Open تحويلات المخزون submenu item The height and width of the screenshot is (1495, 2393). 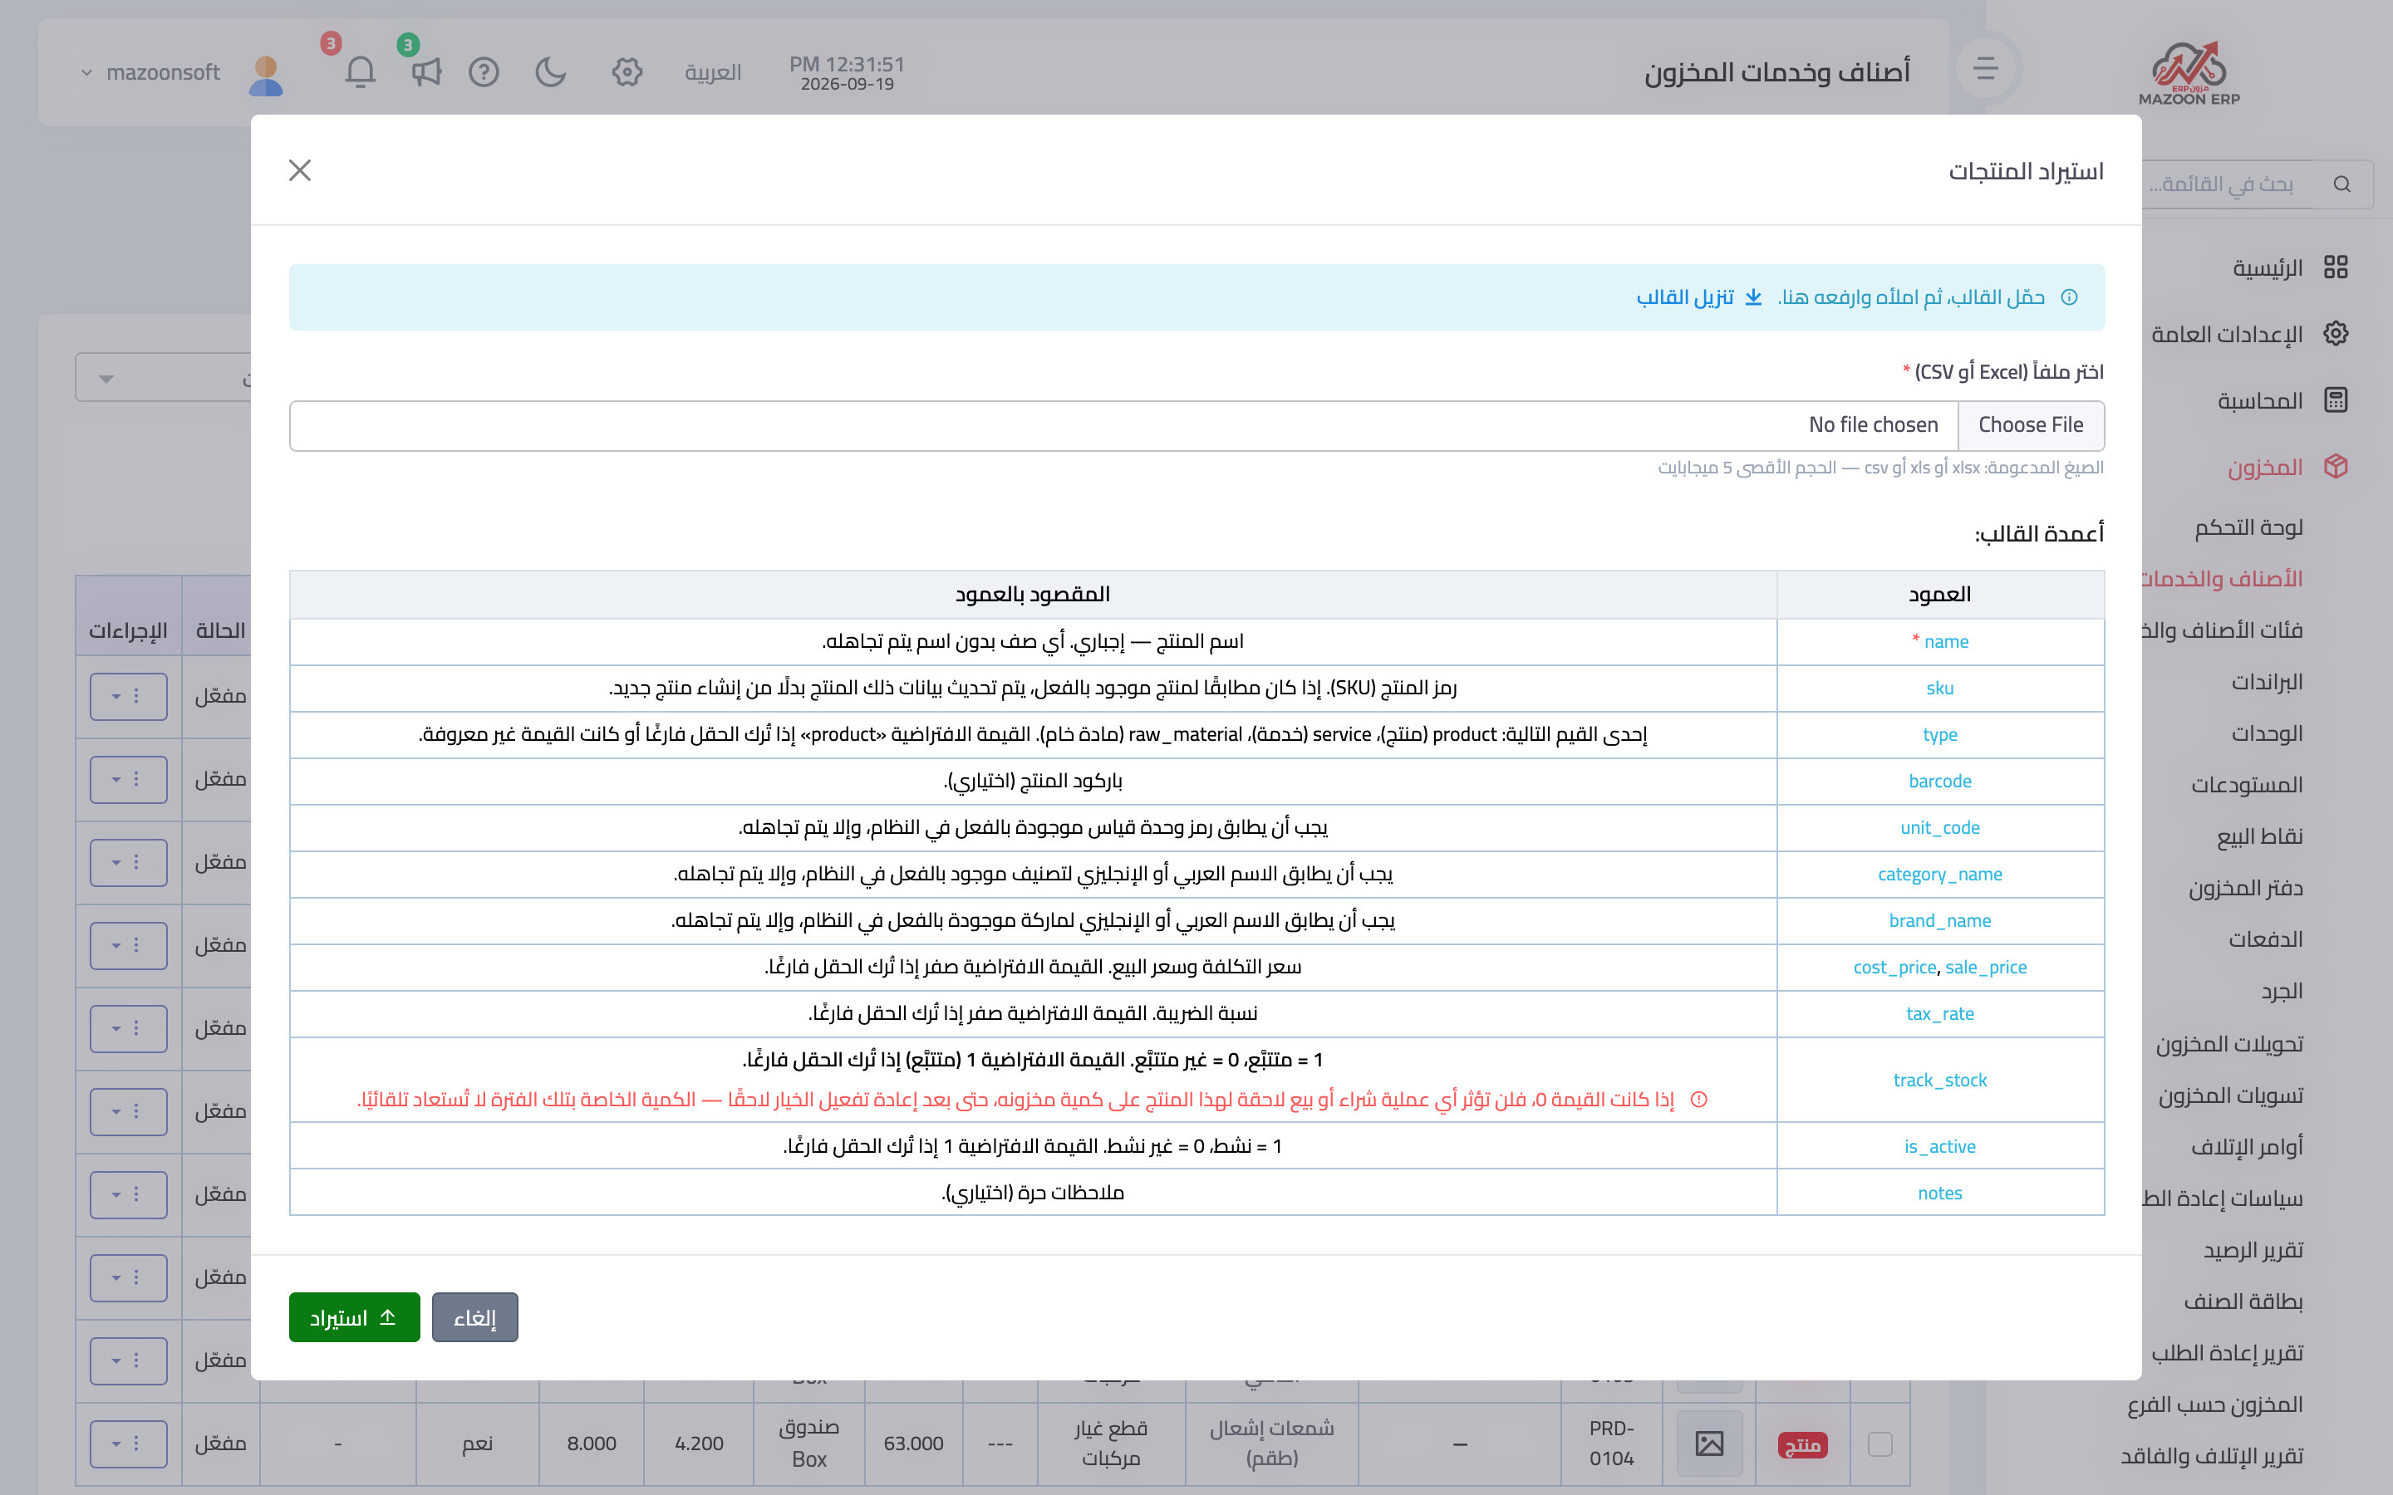[x=2230, y=1043]
